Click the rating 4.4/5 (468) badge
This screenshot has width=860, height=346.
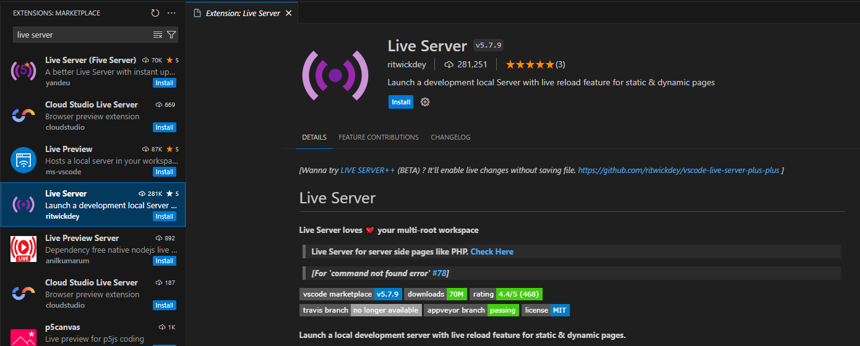point(506,294)
